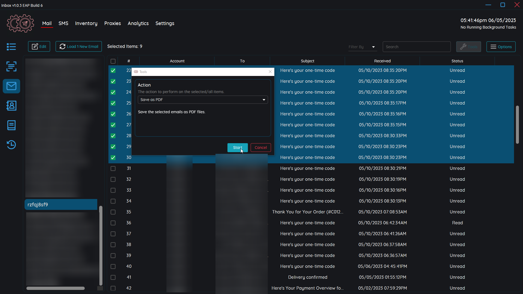The image size is (523, 294).
Task: Check the checkbox for row 35
Action: click(113, 212)
